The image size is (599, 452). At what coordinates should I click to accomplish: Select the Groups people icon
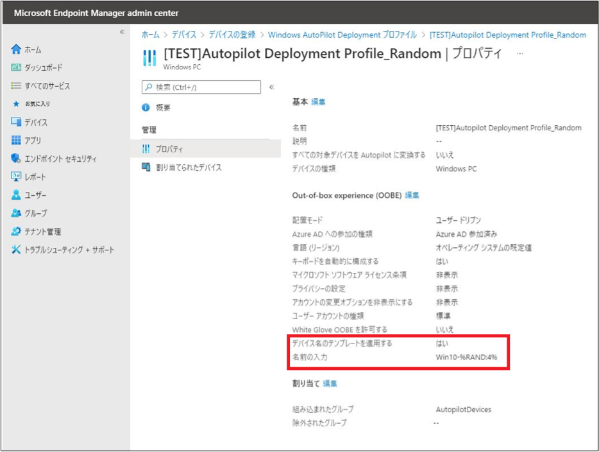16,213
